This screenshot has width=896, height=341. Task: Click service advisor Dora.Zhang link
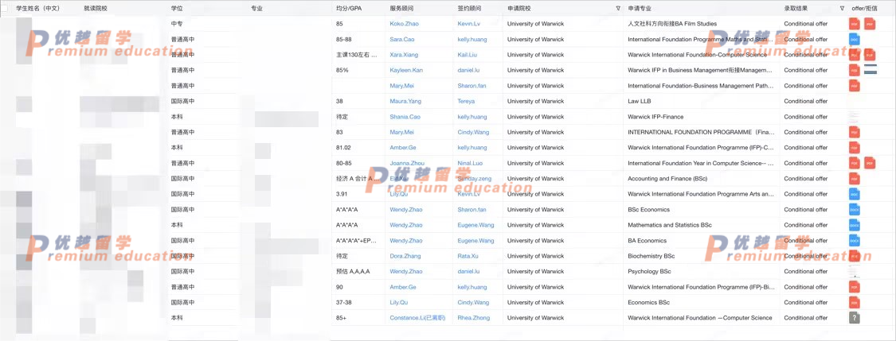[405, 256]
